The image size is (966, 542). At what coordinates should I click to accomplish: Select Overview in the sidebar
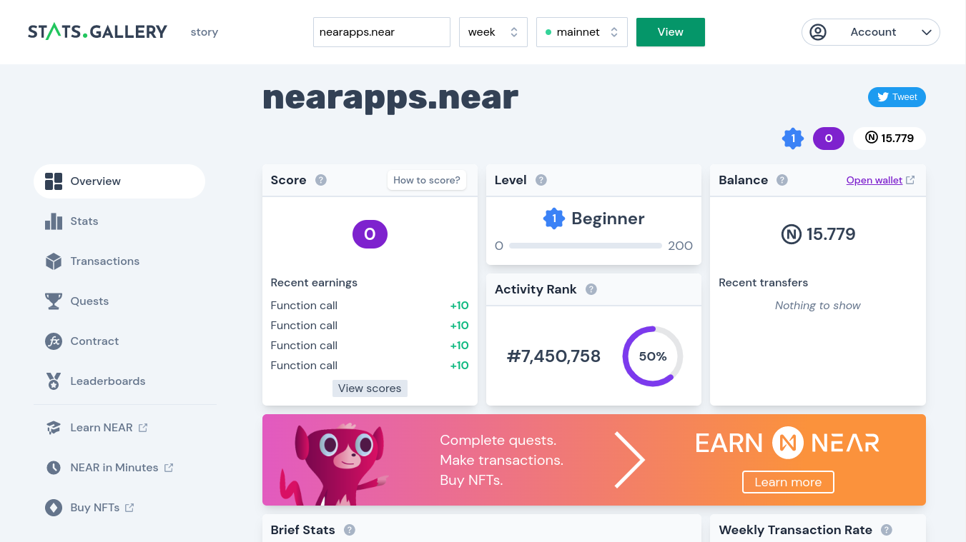pos(119,181)
